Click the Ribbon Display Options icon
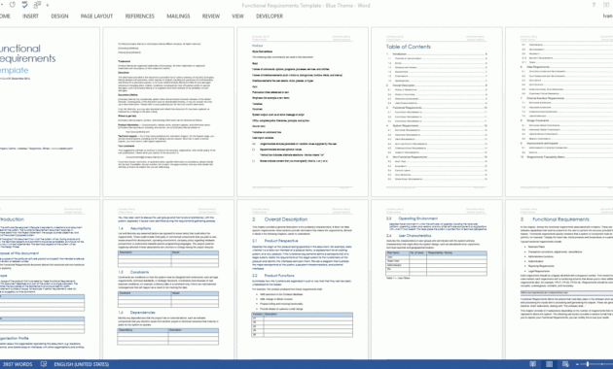 pos(607,5)
